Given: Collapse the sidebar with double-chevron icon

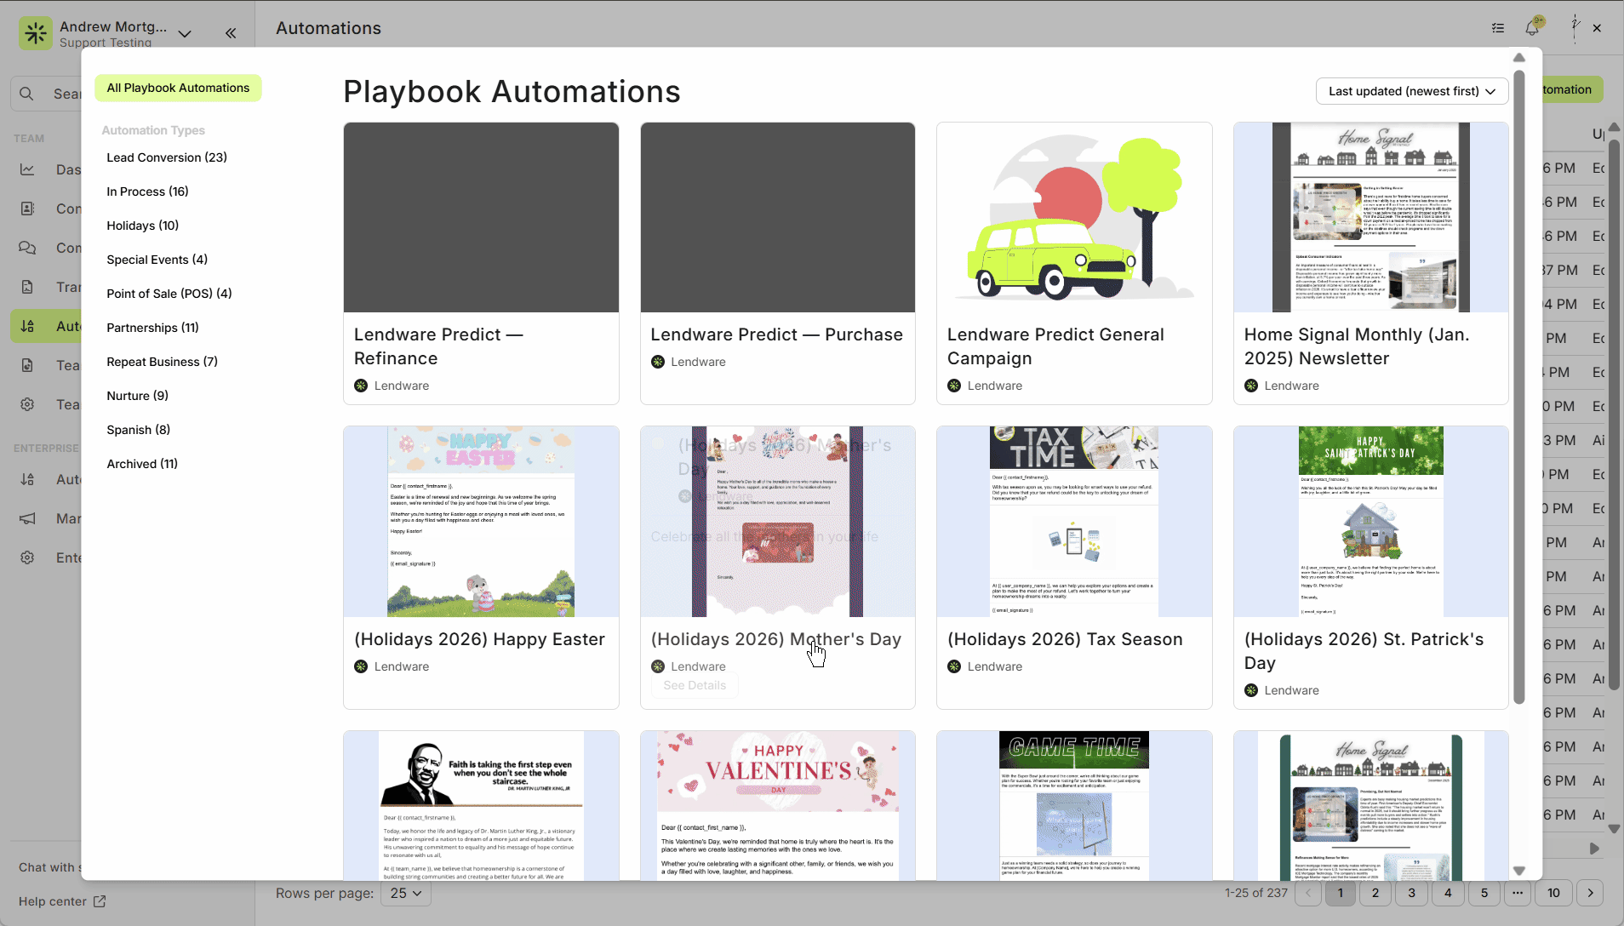Looking at the screenshot, I should tap(231, 33).
